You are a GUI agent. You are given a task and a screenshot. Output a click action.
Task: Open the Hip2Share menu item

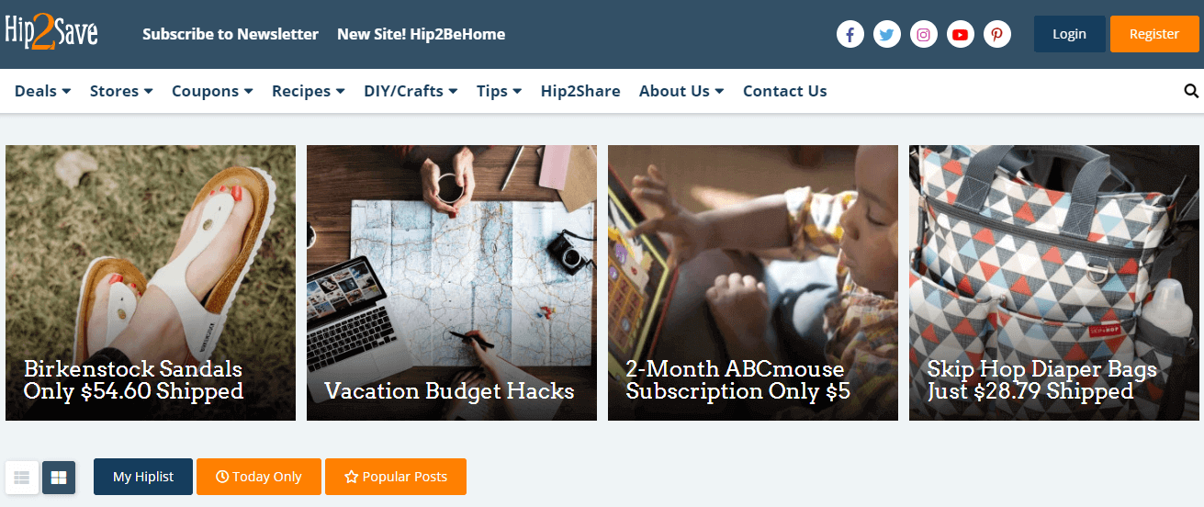(x=580, y=91)
